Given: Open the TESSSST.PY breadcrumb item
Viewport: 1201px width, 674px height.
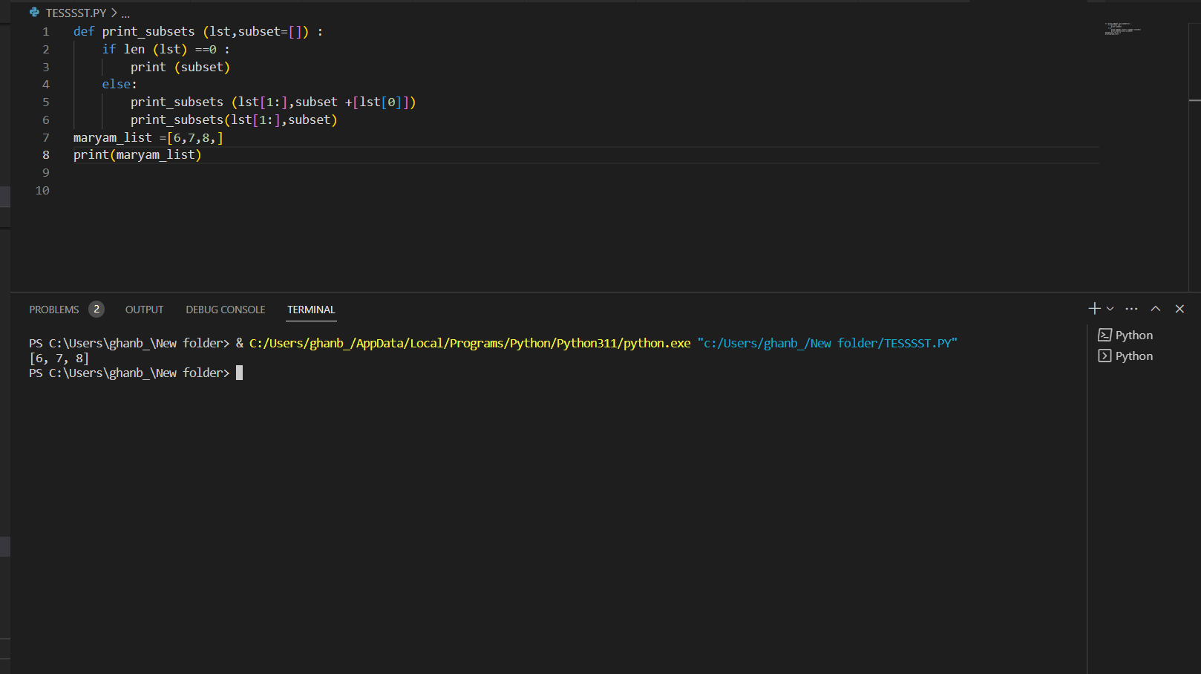Looking at the screenshot, I should click(76, 13).
